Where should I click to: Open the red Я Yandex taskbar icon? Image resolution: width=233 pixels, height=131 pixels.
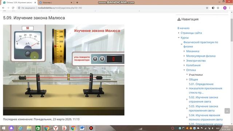64,128
